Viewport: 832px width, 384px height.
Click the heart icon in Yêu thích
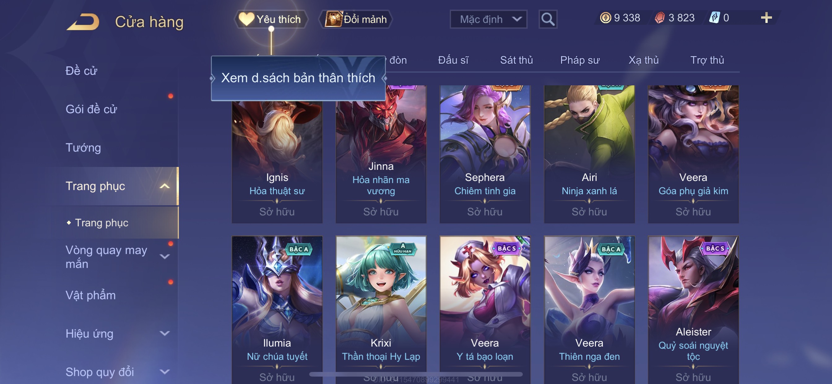click(x=246, y=19)
